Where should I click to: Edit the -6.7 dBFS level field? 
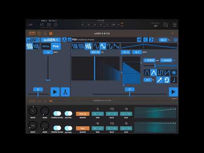coord(137,52)
